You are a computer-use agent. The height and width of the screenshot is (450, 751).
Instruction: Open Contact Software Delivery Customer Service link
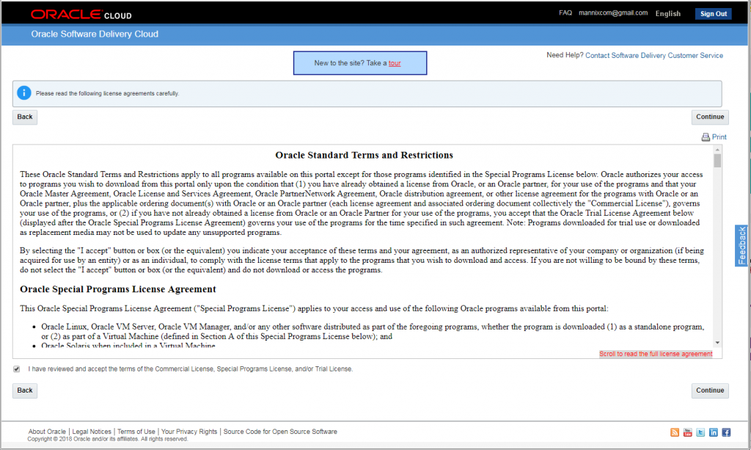coord(654,56)
